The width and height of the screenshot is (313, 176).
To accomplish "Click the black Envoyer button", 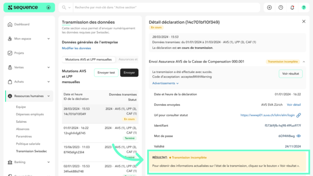I will pos(129,73).
